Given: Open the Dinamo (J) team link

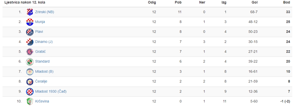Looking at the screenshot, I should coord(44,42).
